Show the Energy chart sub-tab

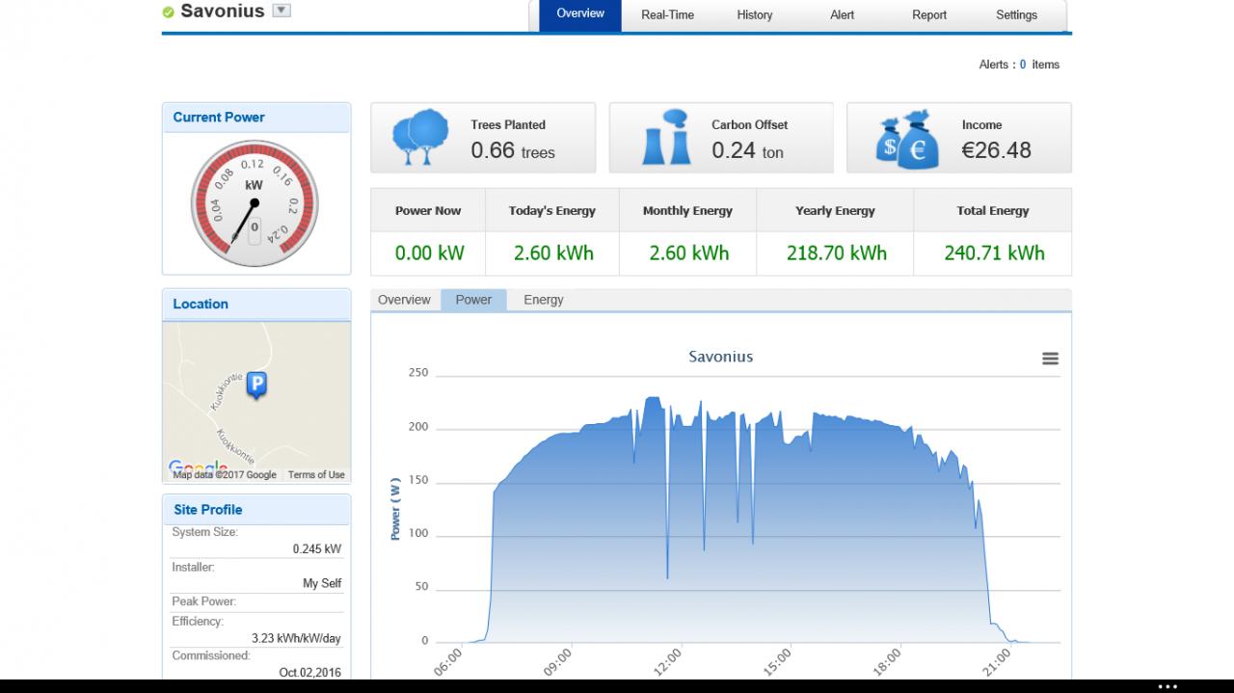tap(544, 300)
